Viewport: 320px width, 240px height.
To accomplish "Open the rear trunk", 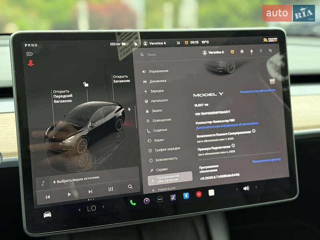I will point(122,79).
